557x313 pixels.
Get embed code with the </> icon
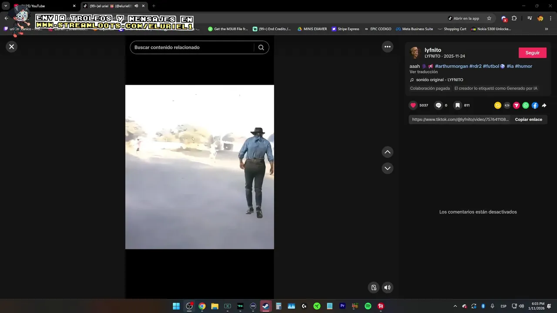pos(507,105)
